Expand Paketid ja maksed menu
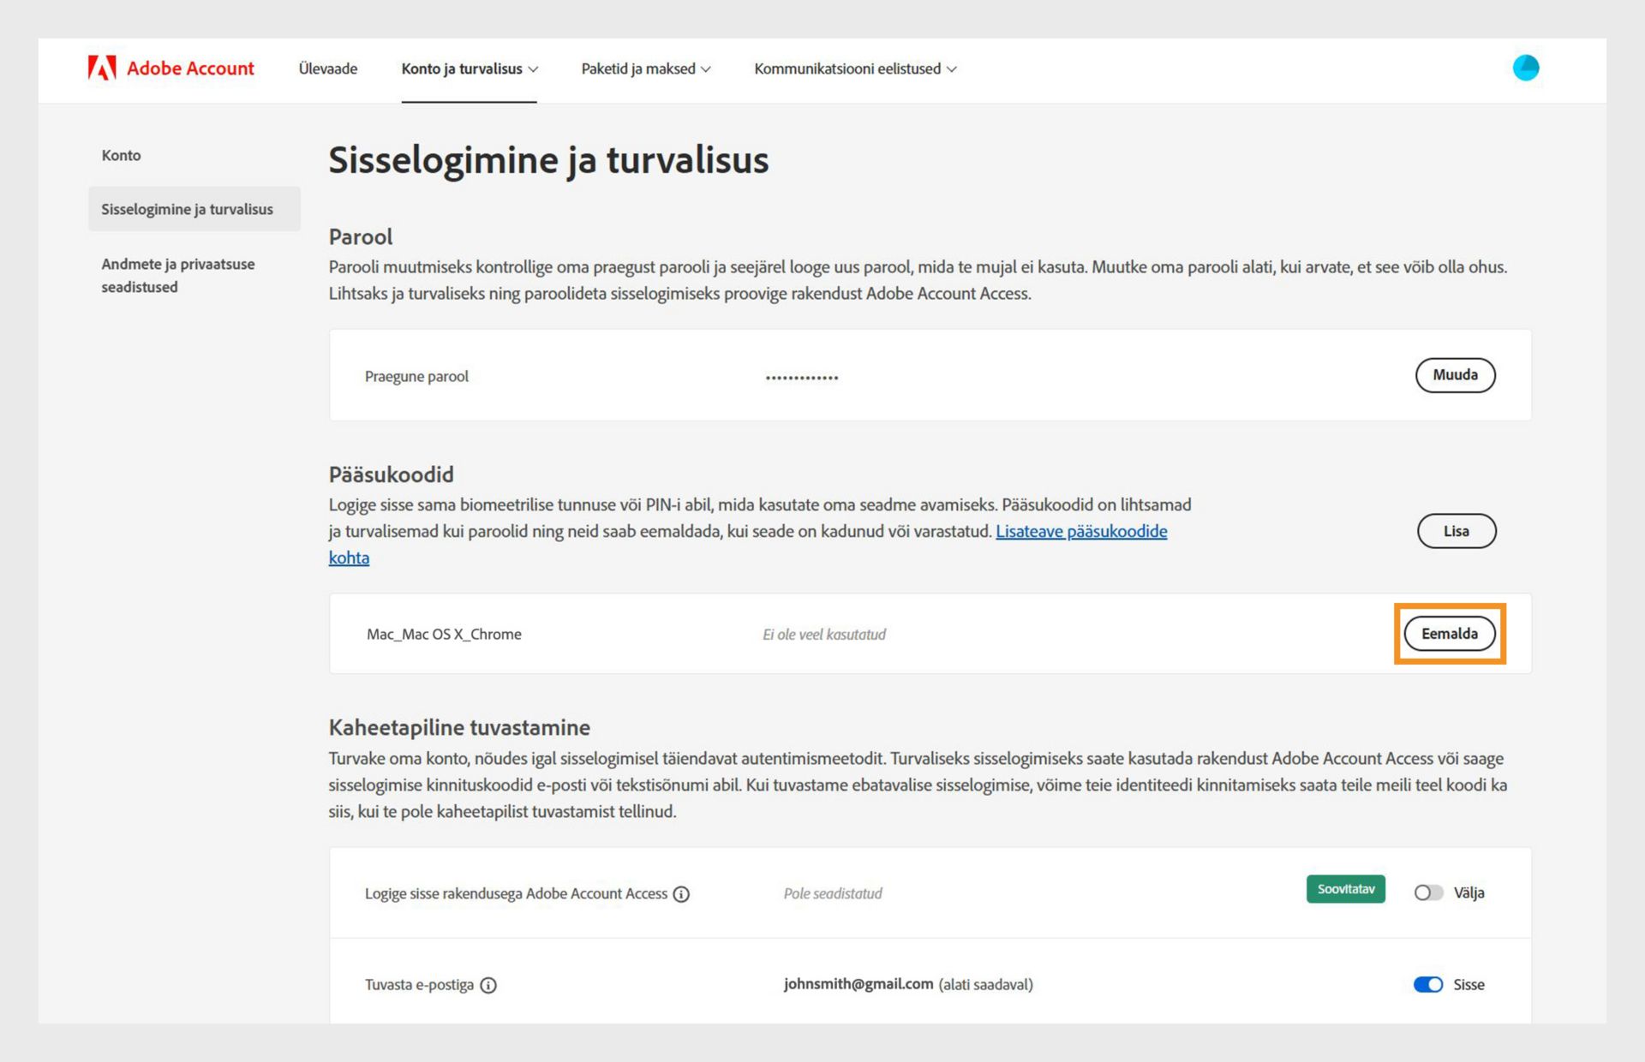Image resolution: width=1645 pixels, height=1062 pixels. [x=646, y=69]
